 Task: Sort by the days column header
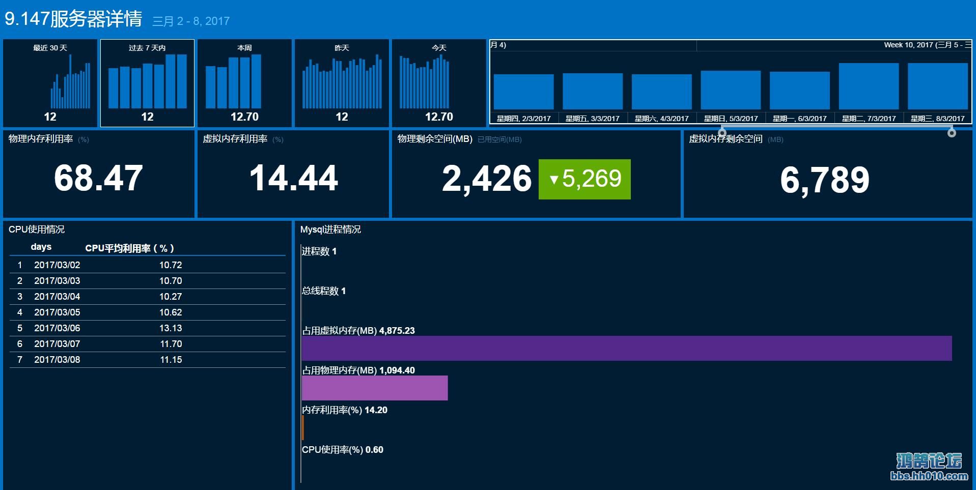click(41, 247)
